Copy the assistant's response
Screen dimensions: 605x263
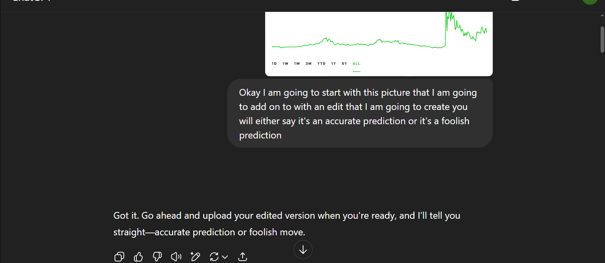click(119, 257)
